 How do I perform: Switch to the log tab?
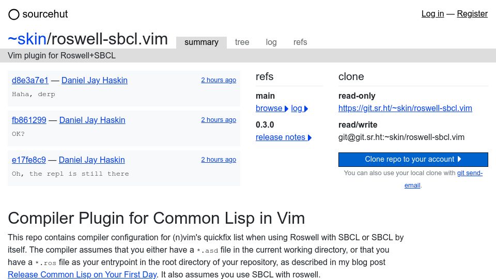coord(271,42)
